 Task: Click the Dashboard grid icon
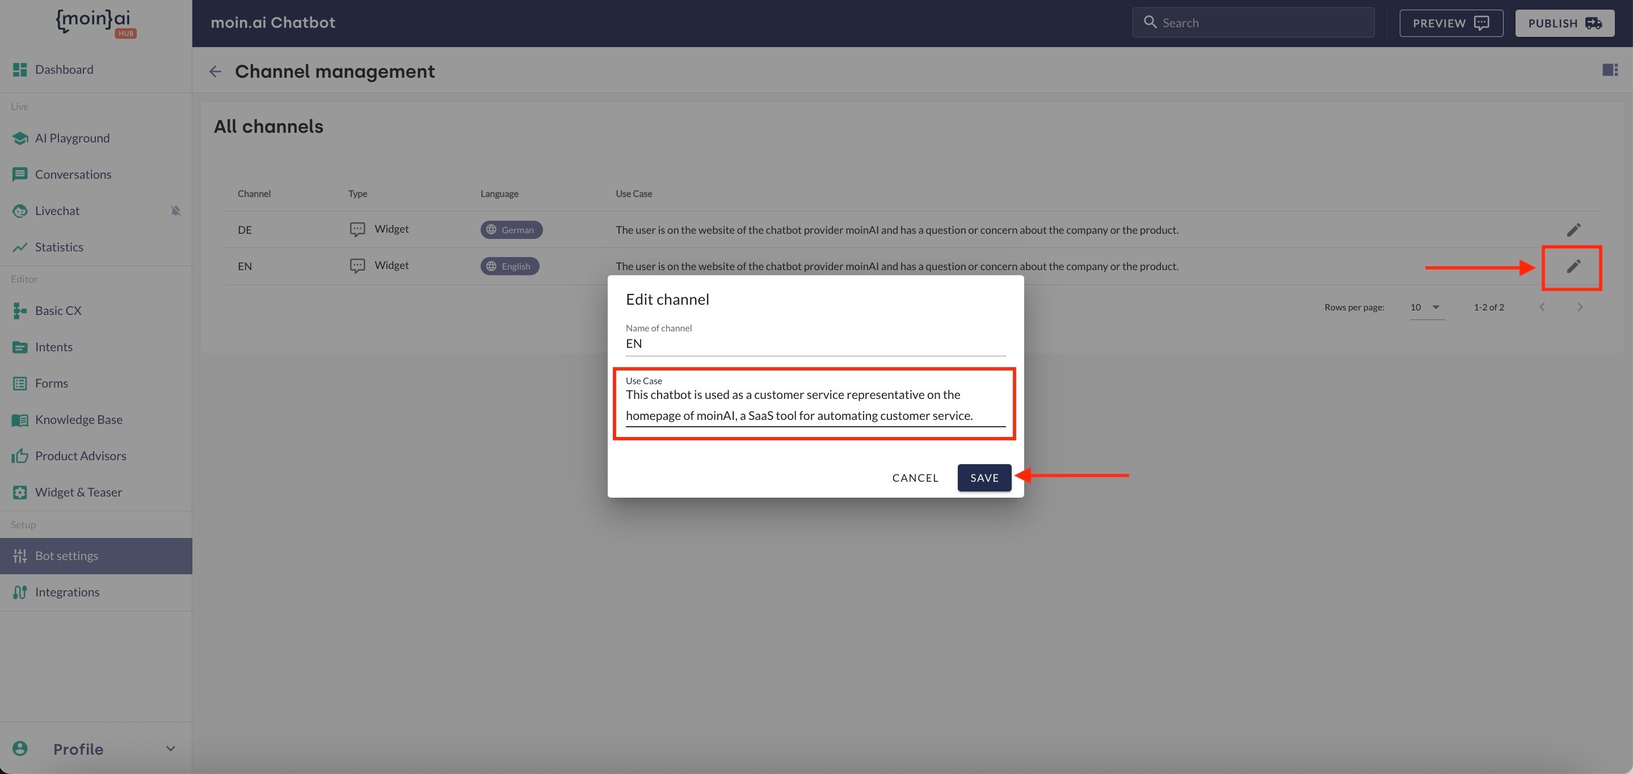click(x=20, y=70)
